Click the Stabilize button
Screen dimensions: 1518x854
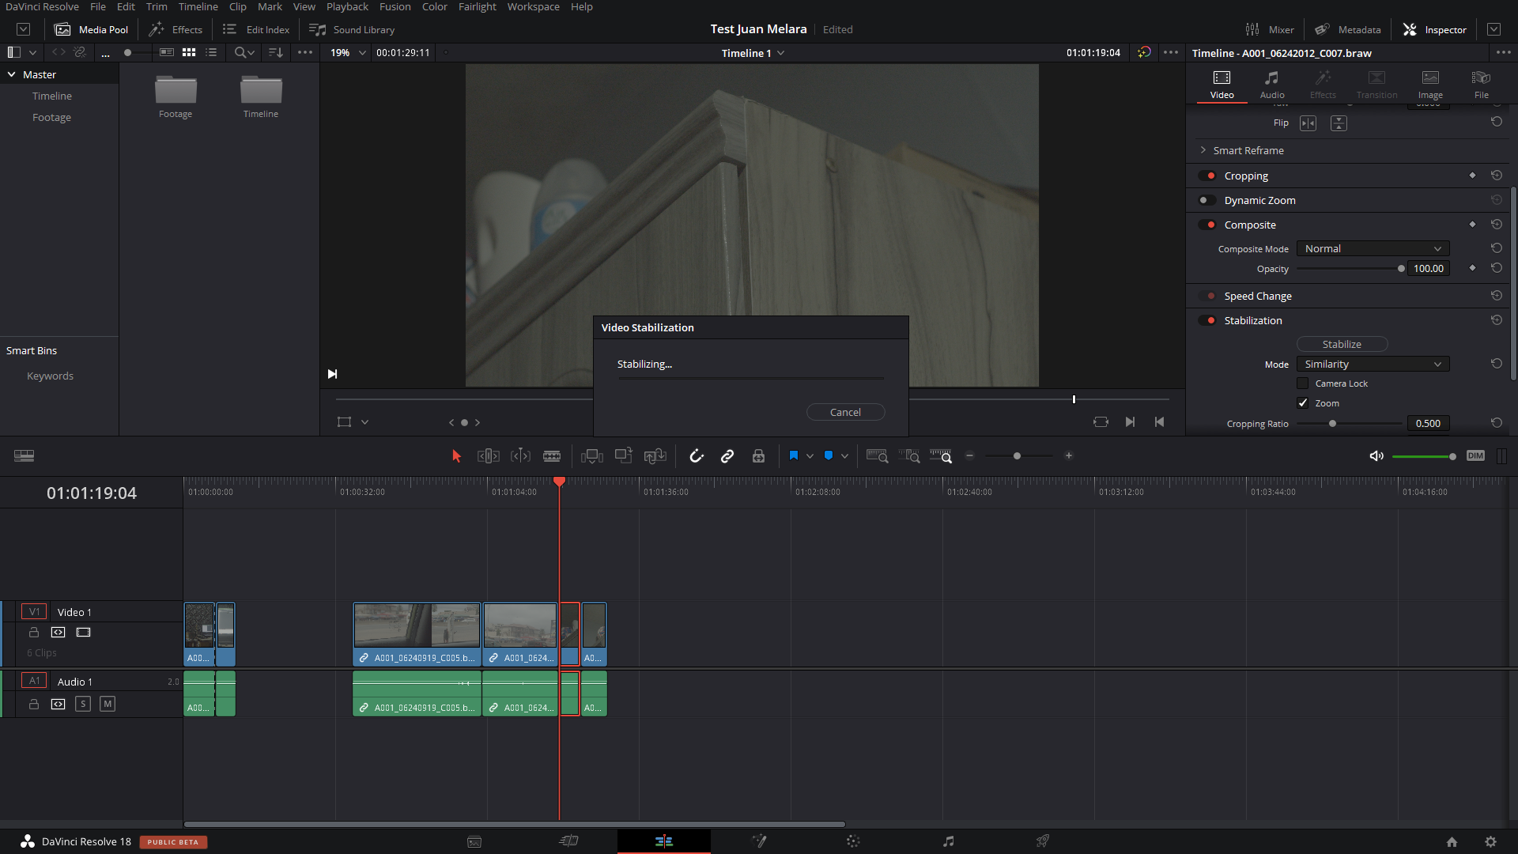point(1342,344)
